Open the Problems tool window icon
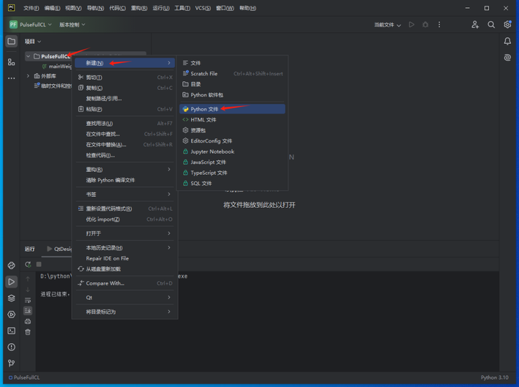Image resolution: width=519 pixels, height=387 pixels. click(x=12, y=347)
